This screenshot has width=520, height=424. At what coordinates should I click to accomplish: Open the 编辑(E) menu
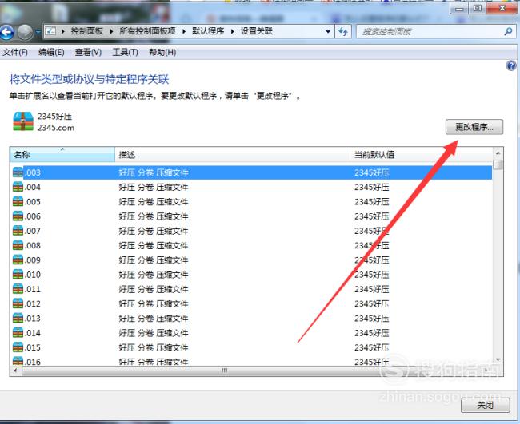(x=51, y=52)
